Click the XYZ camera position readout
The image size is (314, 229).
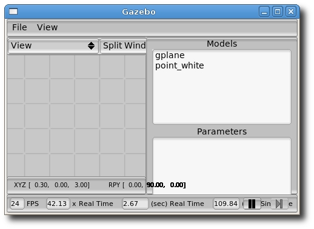tap(52, 185)
